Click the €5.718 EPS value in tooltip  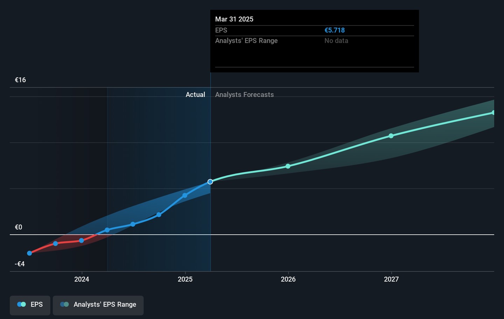tap(334, 30)
